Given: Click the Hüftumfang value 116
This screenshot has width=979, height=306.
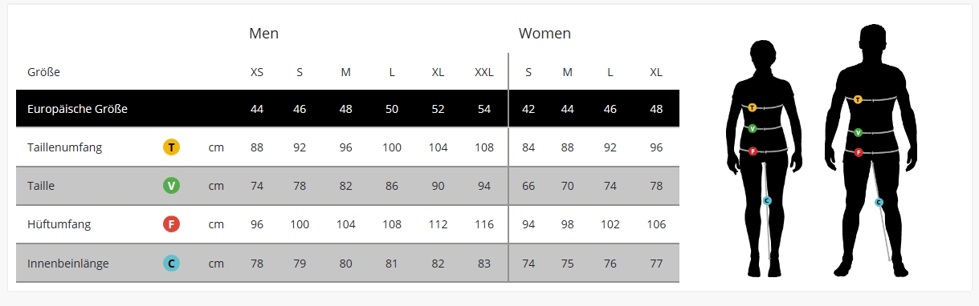Looking at the screenshot, I should (x=484, y=224).
